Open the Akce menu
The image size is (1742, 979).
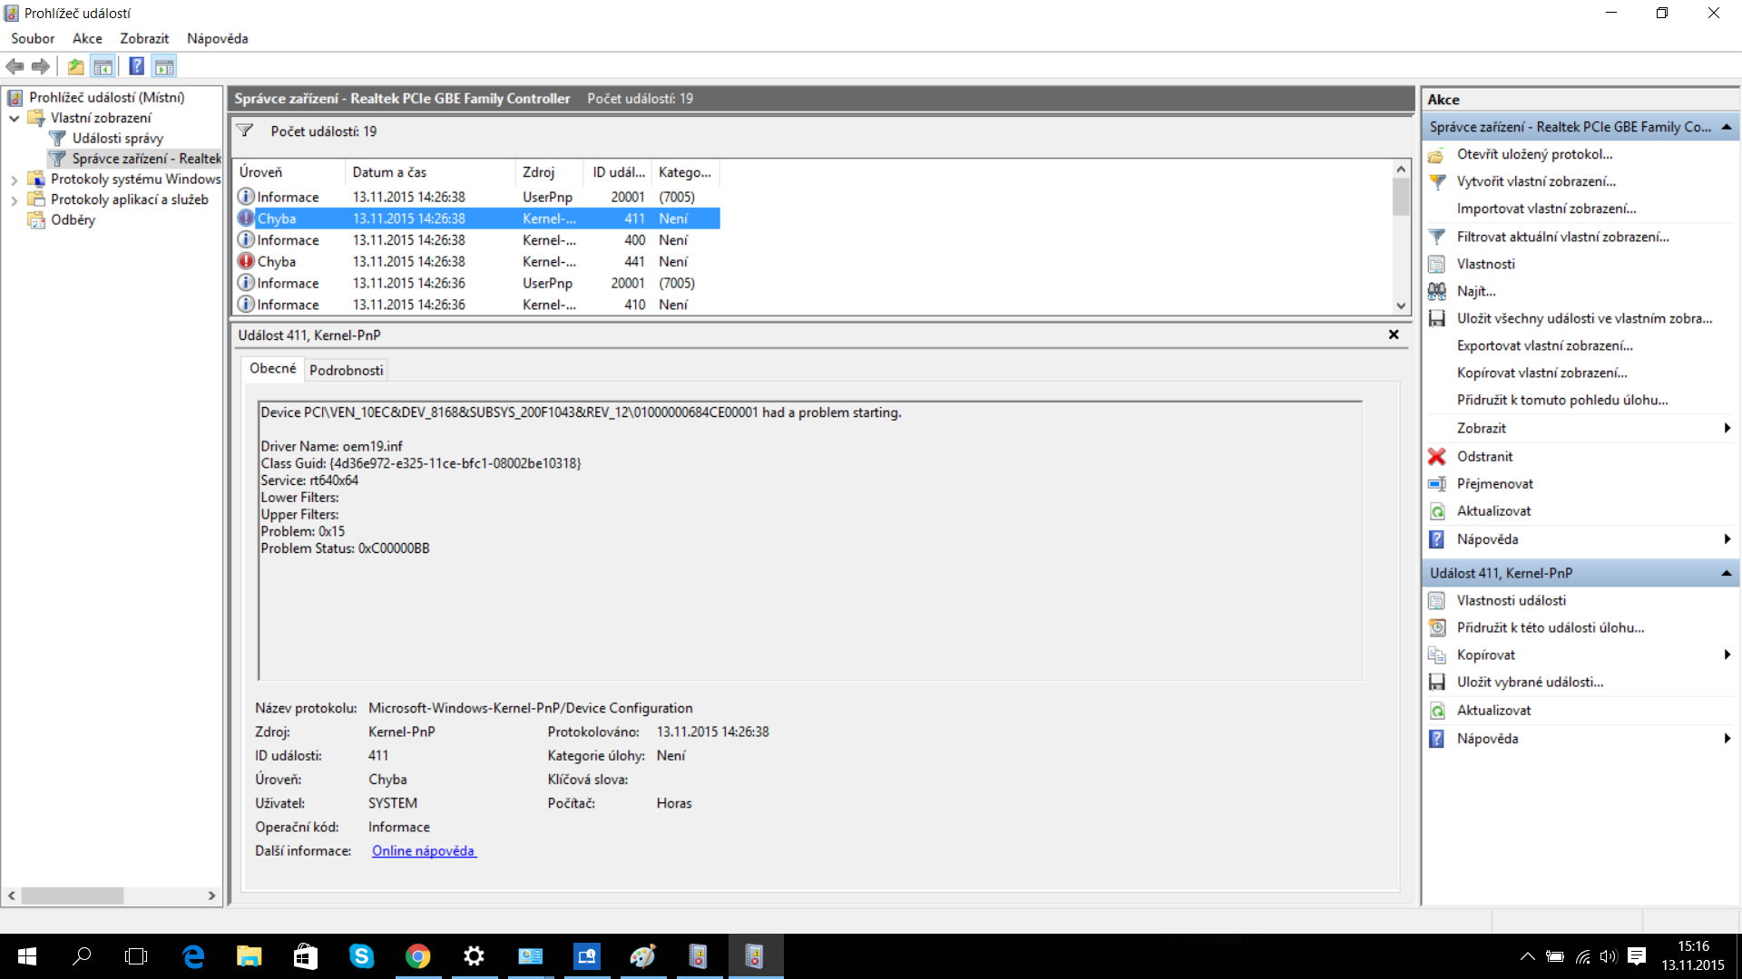pos(87,38)
